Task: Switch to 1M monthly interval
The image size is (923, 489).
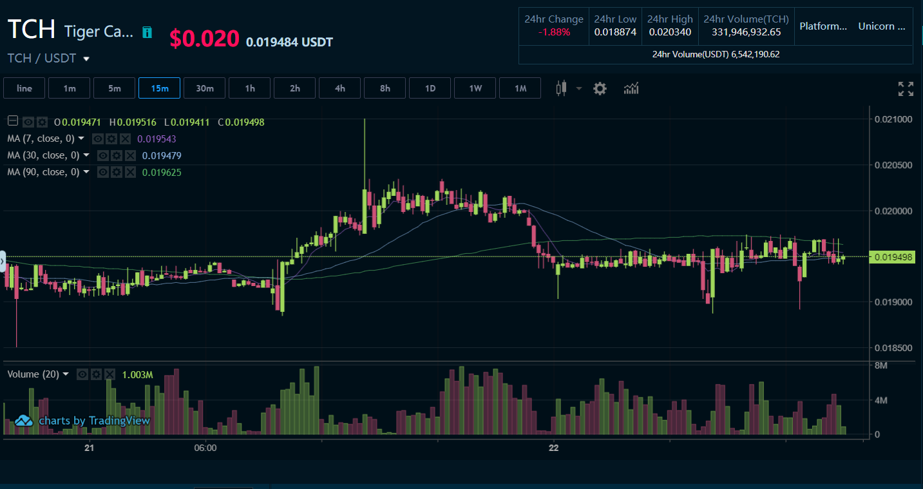Action: coord(520,88)
